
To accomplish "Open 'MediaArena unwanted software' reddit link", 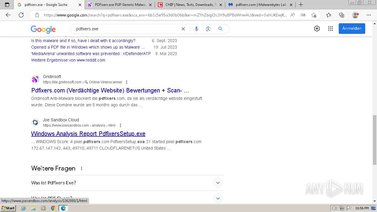I will point(91,54).
